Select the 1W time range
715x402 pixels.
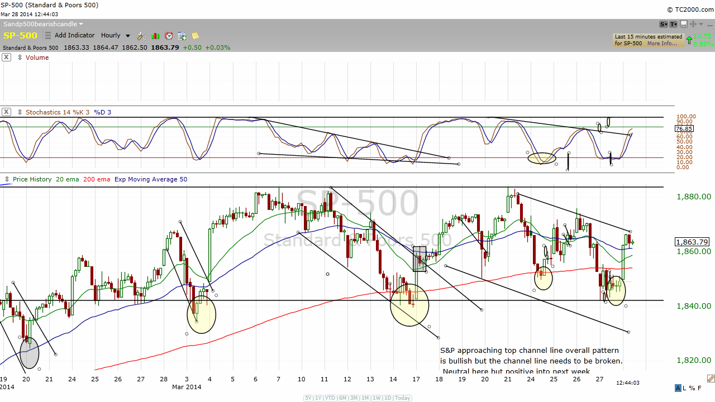tap(377, 398)
